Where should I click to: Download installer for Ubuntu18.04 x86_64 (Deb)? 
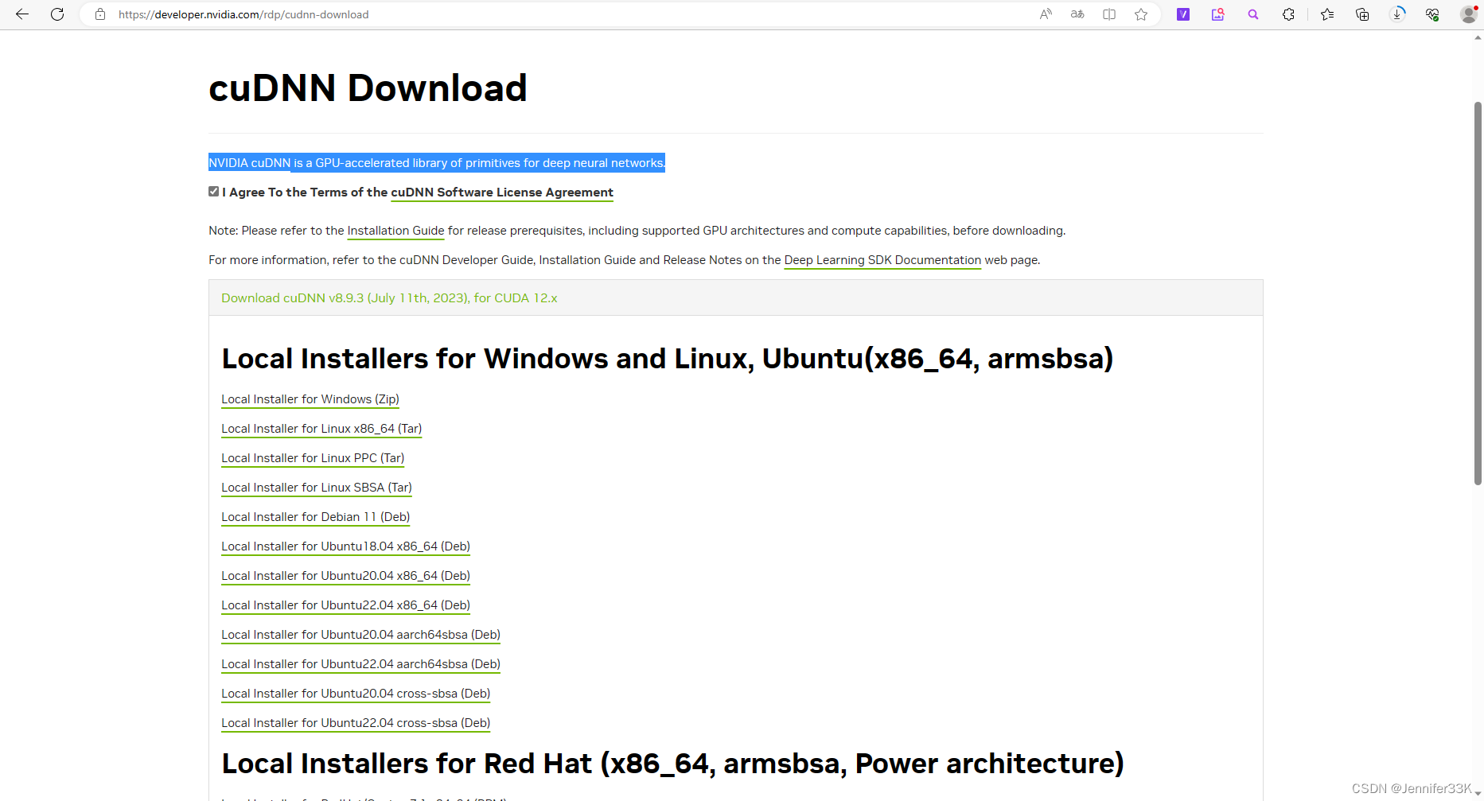pos(345,546)
